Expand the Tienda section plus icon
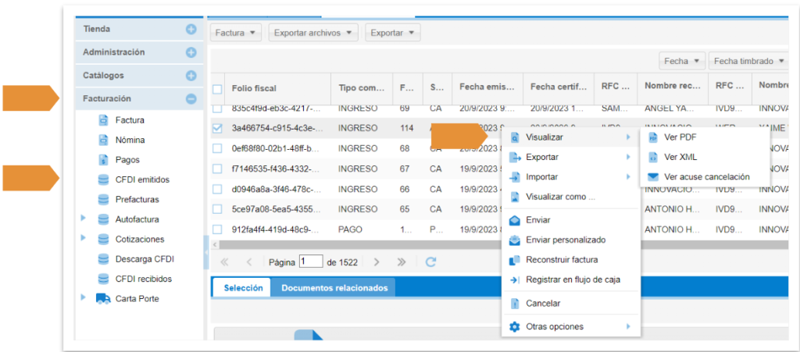Screen dimensions: 800x352 pos(191,30)
